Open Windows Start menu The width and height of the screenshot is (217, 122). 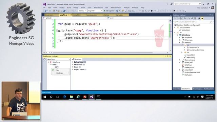tap(45, 97)
